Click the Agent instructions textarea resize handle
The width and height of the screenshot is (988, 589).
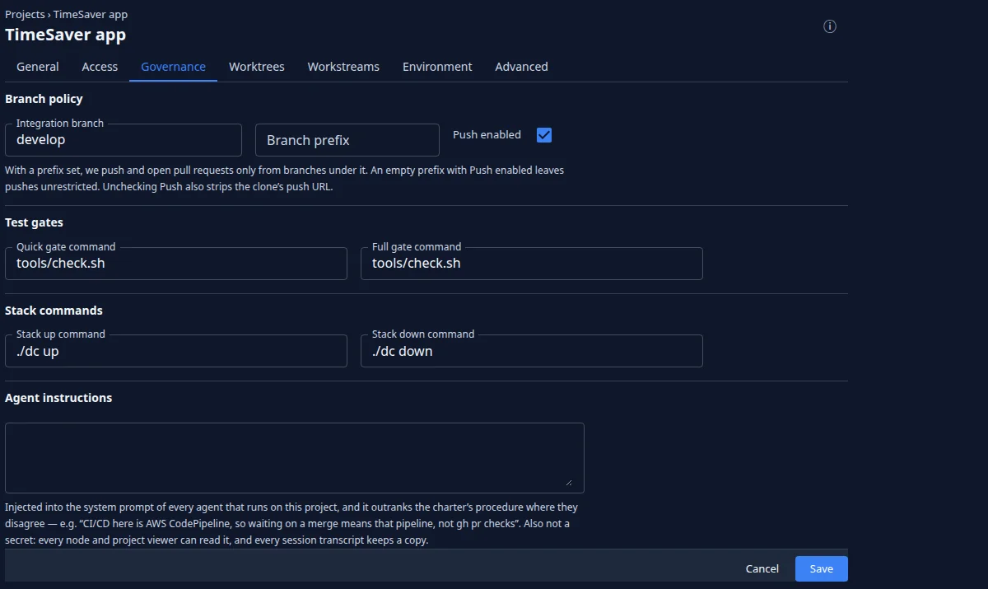point(567,483)
